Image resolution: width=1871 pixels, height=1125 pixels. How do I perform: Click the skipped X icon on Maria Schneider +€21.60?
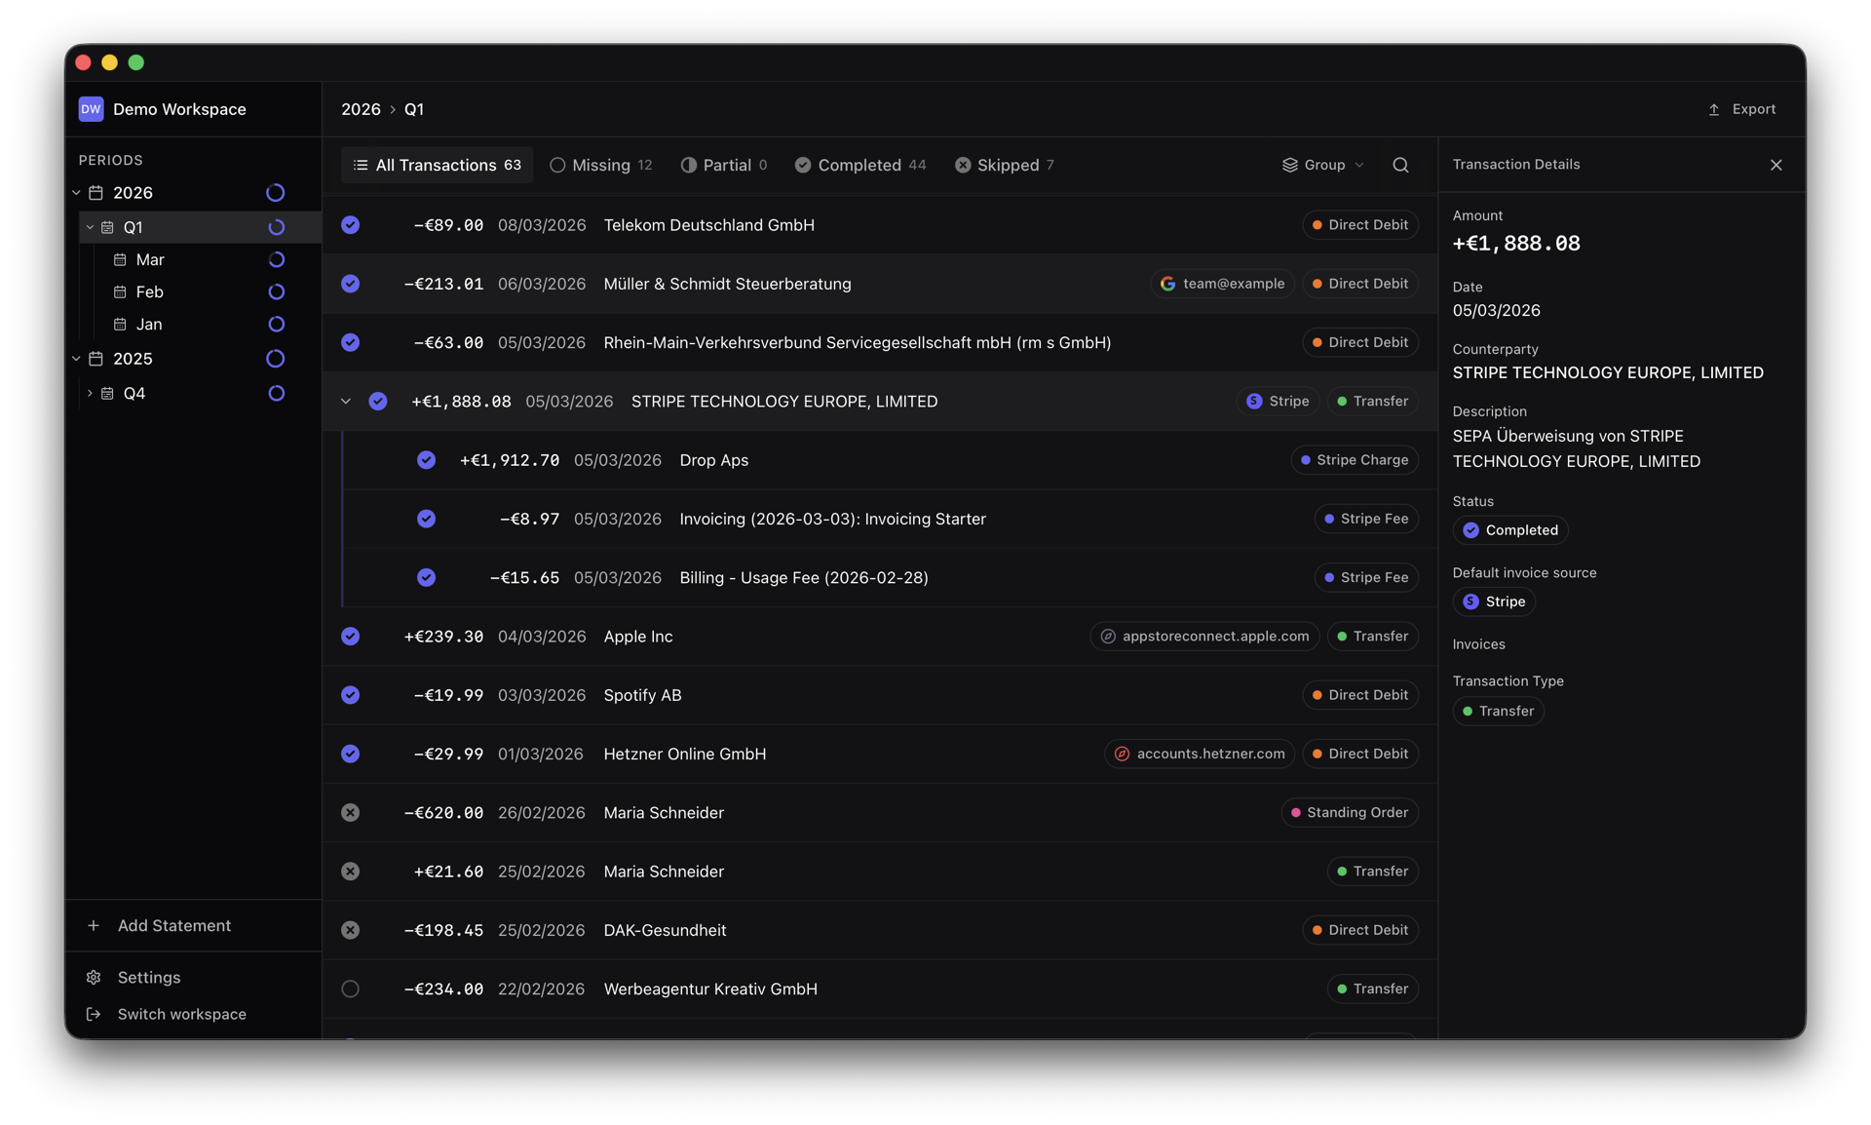click(351, 872)
